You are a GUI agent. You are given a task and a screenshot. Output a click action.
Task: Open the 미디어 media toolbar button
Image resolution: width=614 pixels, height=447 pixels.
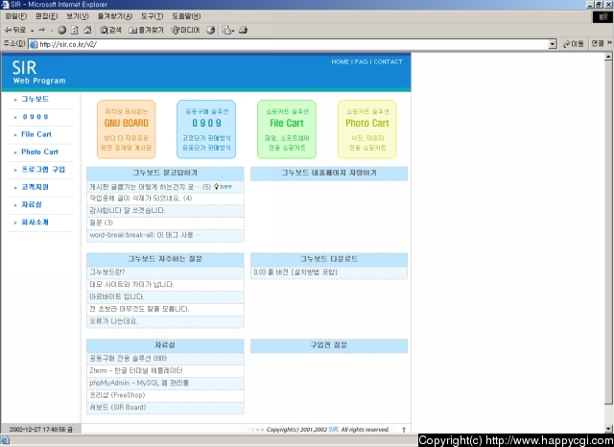185,30
